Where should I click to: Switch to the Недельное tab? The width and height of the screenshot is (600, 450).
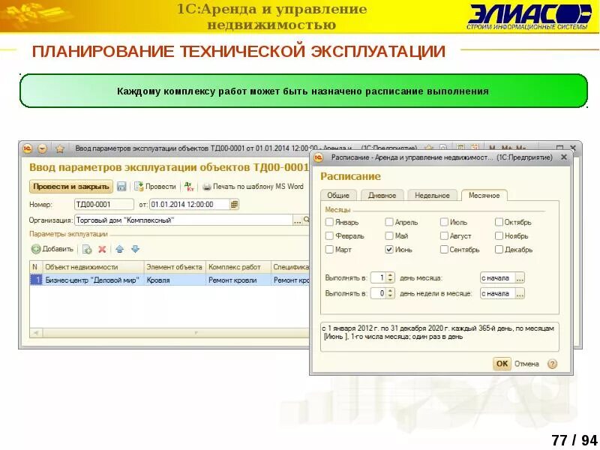[433, 195]
